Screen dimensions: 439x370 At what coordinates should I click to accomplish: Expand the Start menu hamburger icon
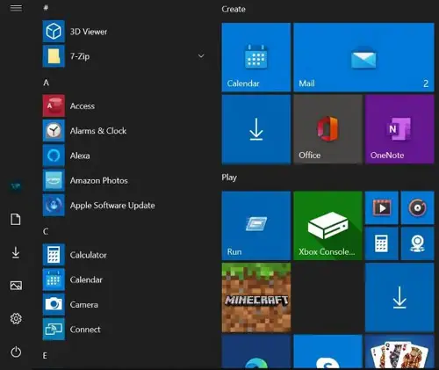[16, 8]
